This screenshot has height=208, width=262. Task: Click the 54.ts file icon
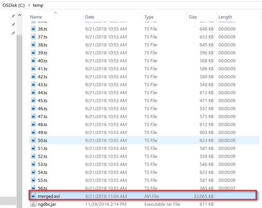click(x=33, y=172)
